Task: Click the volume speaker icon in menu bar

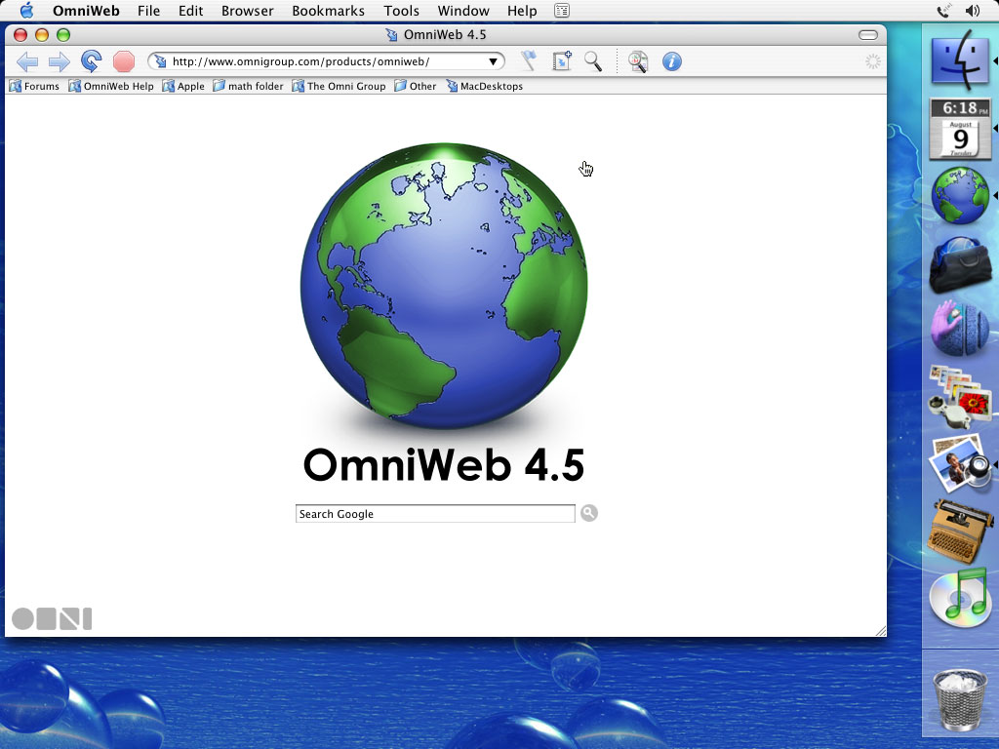Action: tap(973, 11)
